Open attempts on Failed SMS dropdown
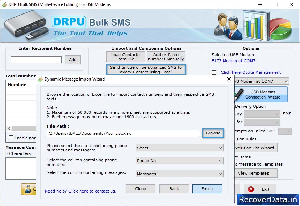300x206 pixels. 285,131
